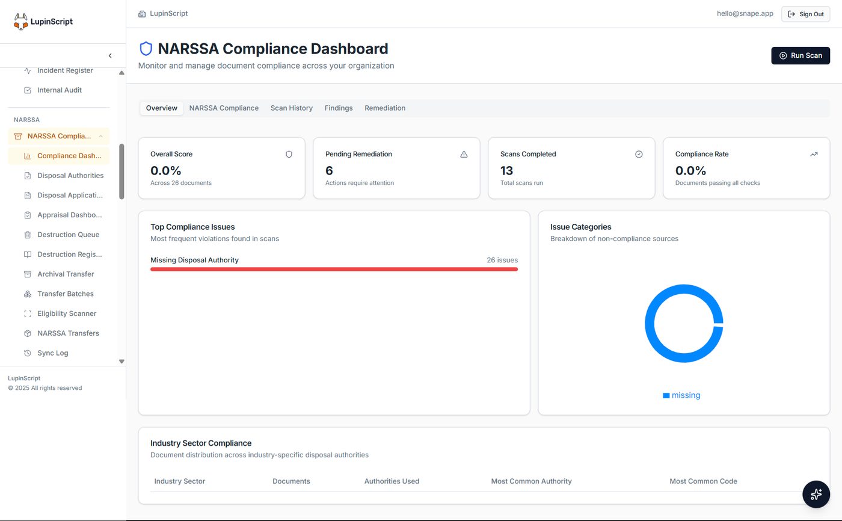The height and width of the screenshot is (521, 842).
Task: Collapse the NARSSA Compliance group chevron
Action: coord(100,136)
